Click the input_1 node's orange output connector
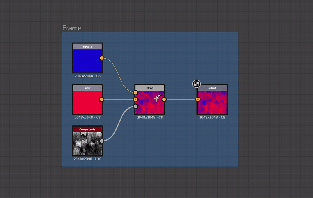The width and height of the screenshot is (313, 198). 102,58
